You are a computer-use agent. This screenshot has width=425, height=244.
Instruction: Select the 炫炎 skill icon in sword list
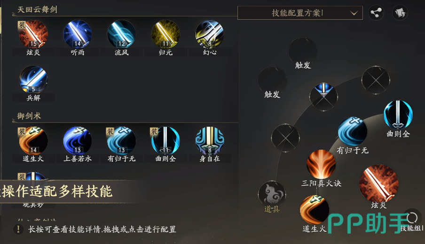[33, 34]
